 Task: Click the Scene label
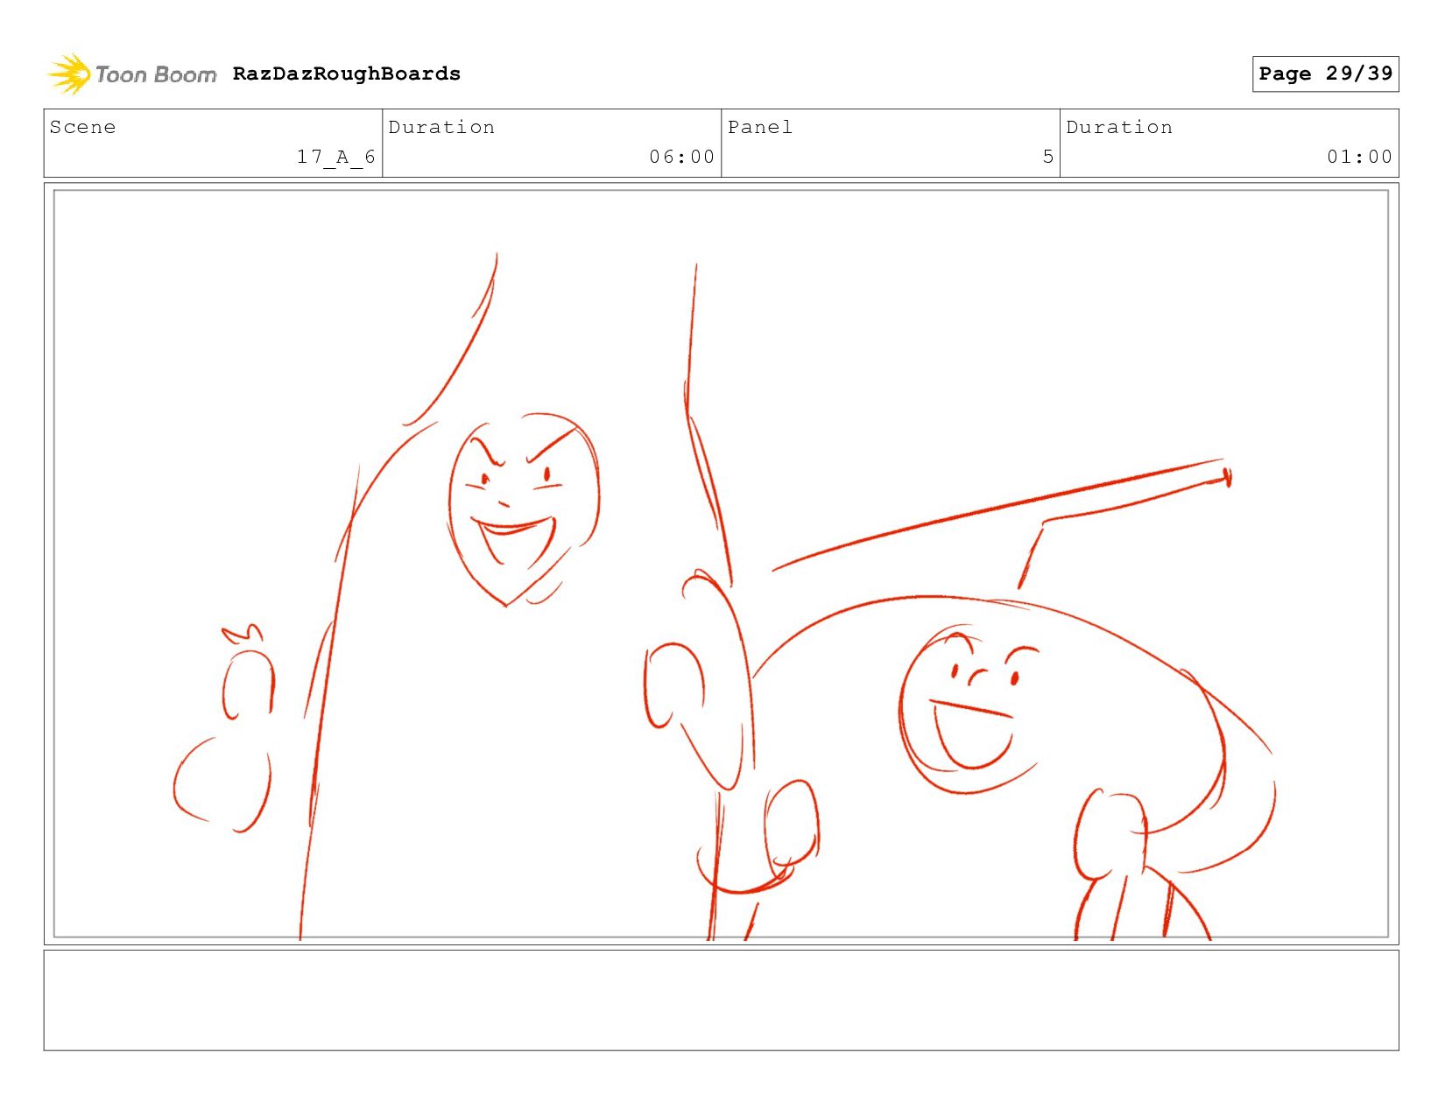(x=83, y=128)
